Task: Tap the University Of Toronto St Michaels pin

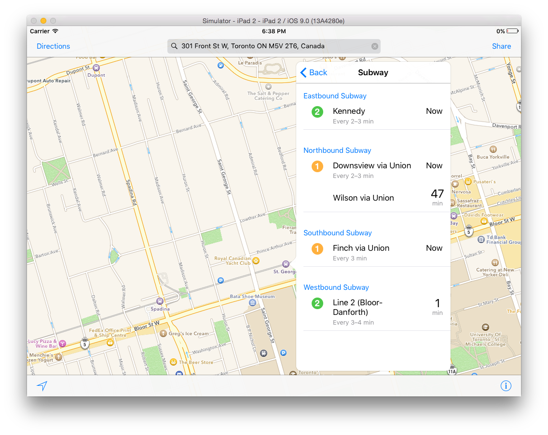Action: pos(485,327)
